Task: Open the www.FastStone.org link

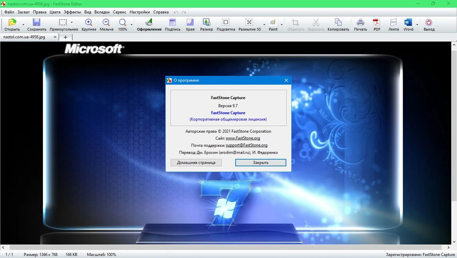Action: 243,138
